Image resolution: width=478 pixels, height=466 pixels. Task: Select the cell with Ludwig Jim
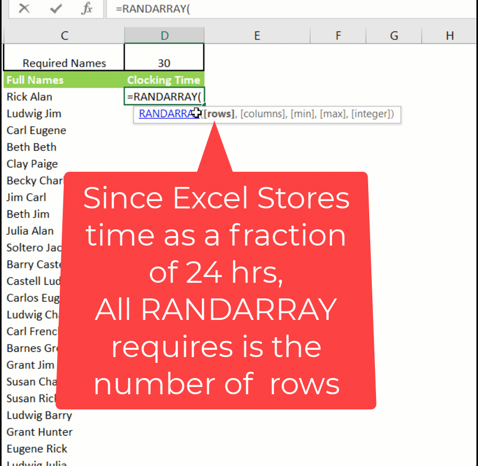coord(63,114)
